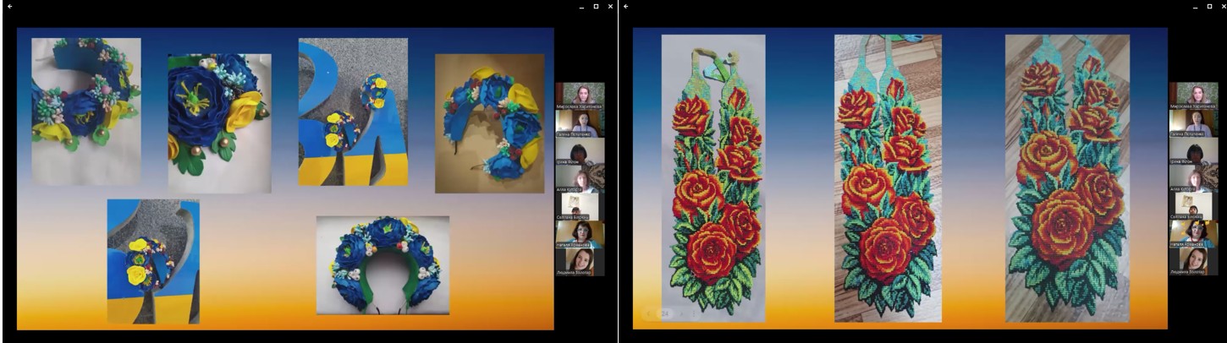1227x343 pixels.
Task: Click the beaded rose necklace on gray background
Action: [713, 177]
